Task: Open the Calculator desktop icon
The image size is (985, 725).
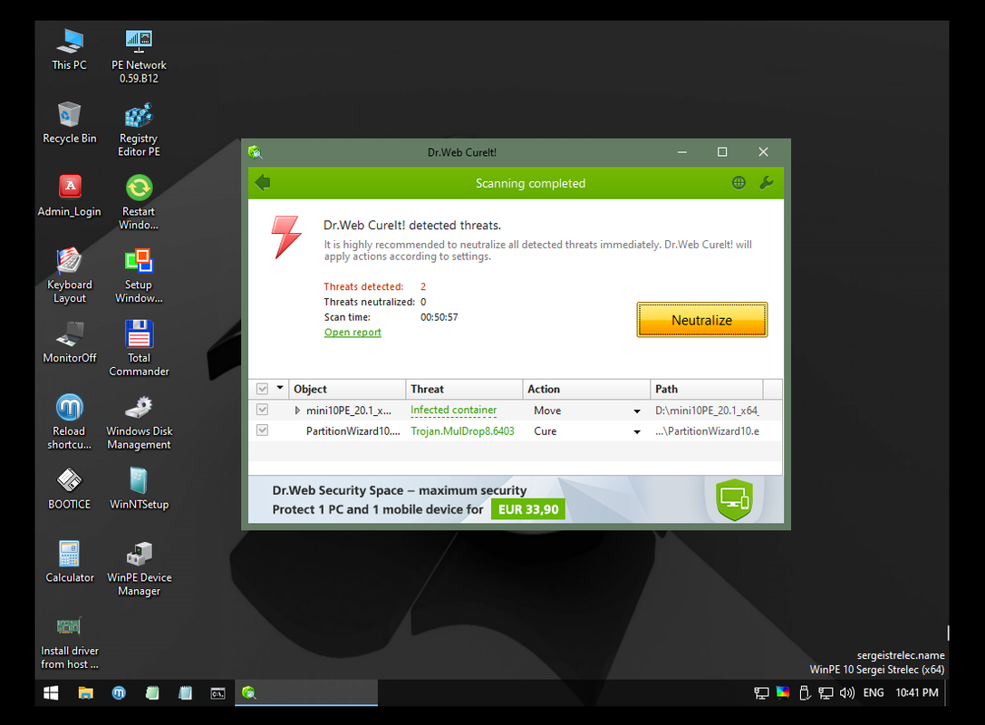Action: (69, 562)
